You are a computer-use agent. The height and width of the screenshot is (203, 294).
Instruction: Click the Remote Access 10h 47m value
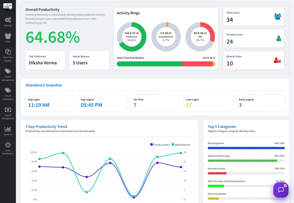[x=279, y=169]
